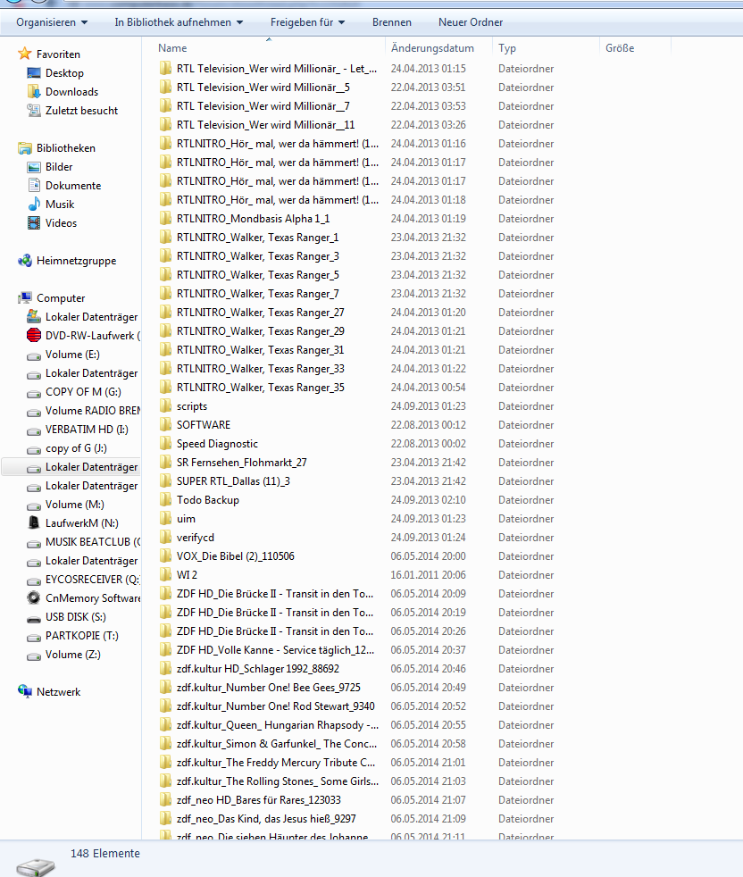
Task: Click the COPY OF M (G:) drive icon
Action: 34,393
